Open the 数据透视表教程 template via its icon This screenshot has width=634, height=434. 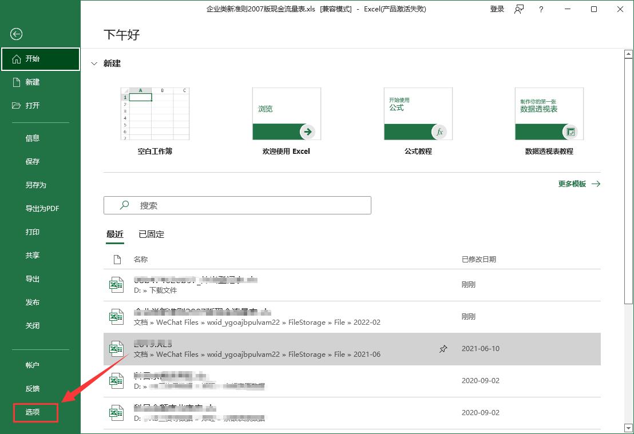coord(572,132)
